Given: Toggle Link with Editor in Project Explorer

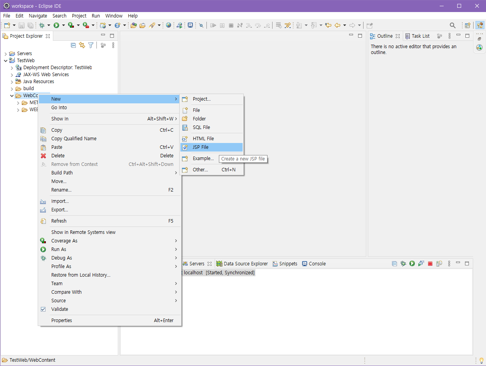Looking at the screenshot, I should point(82,45).
